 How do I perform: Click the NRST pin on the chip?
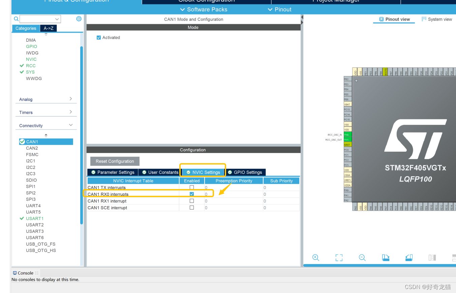pos(347,145)
